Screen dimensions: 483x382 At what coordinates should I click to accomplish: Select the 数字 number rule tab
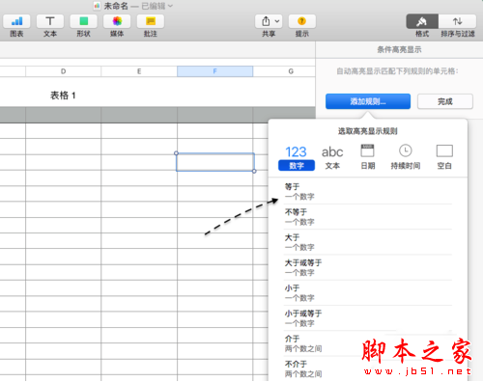point(297,157)
